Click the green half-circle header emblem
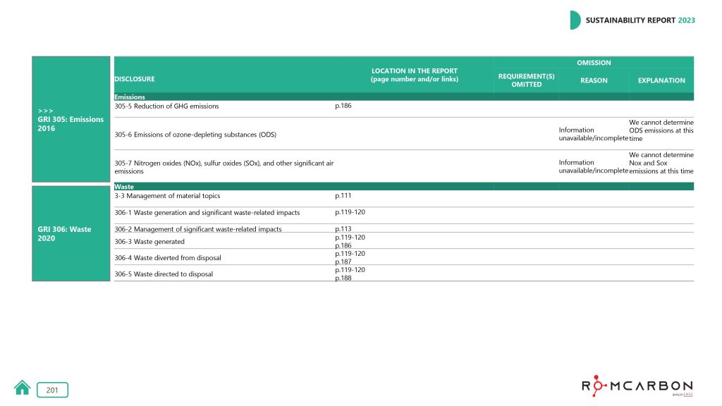 [x=575, y=20]
